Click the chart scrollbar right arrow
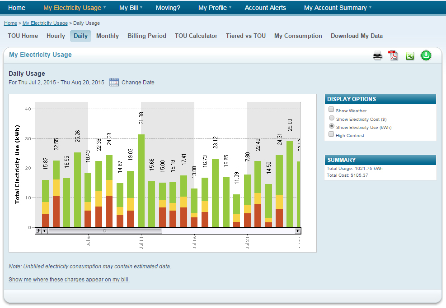 (x=298, y=231)
